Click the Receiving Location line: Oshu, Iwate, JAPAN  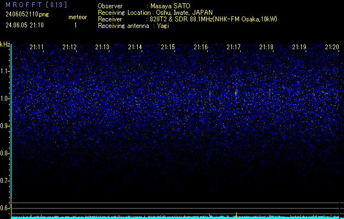pyautogui.click(x=155, y=13)
